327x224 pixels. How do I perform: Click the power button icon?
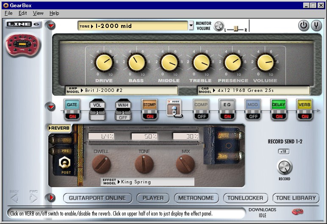[x=303, y=25]
